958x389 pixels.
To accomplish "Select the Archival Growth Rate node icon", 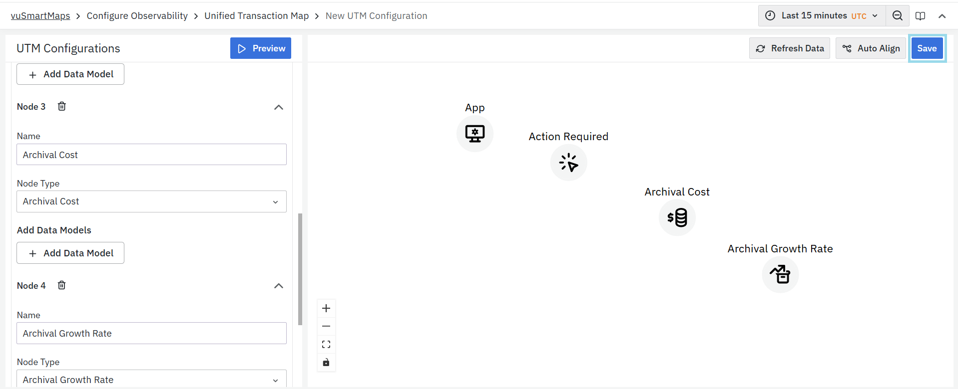I will [780, 274].
